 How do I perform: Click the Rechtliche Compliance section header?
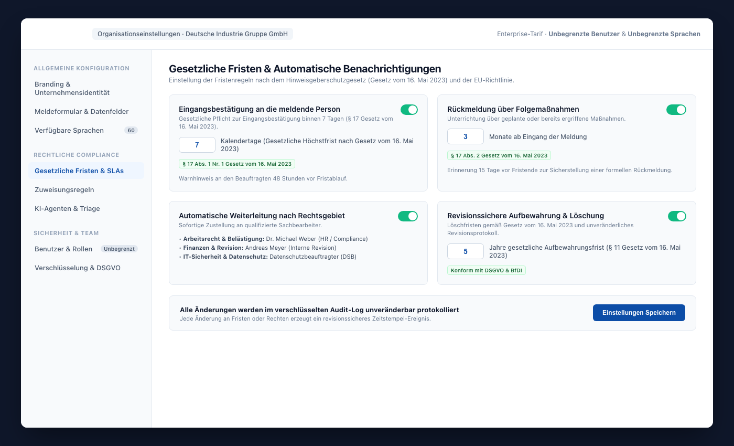pos(77,155)
